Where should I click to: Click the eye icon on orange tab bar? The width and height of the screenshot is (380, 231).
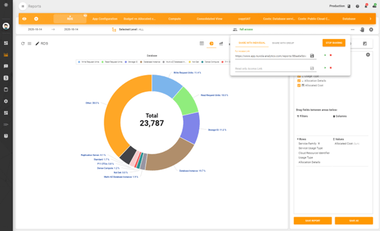coord(24,19)
